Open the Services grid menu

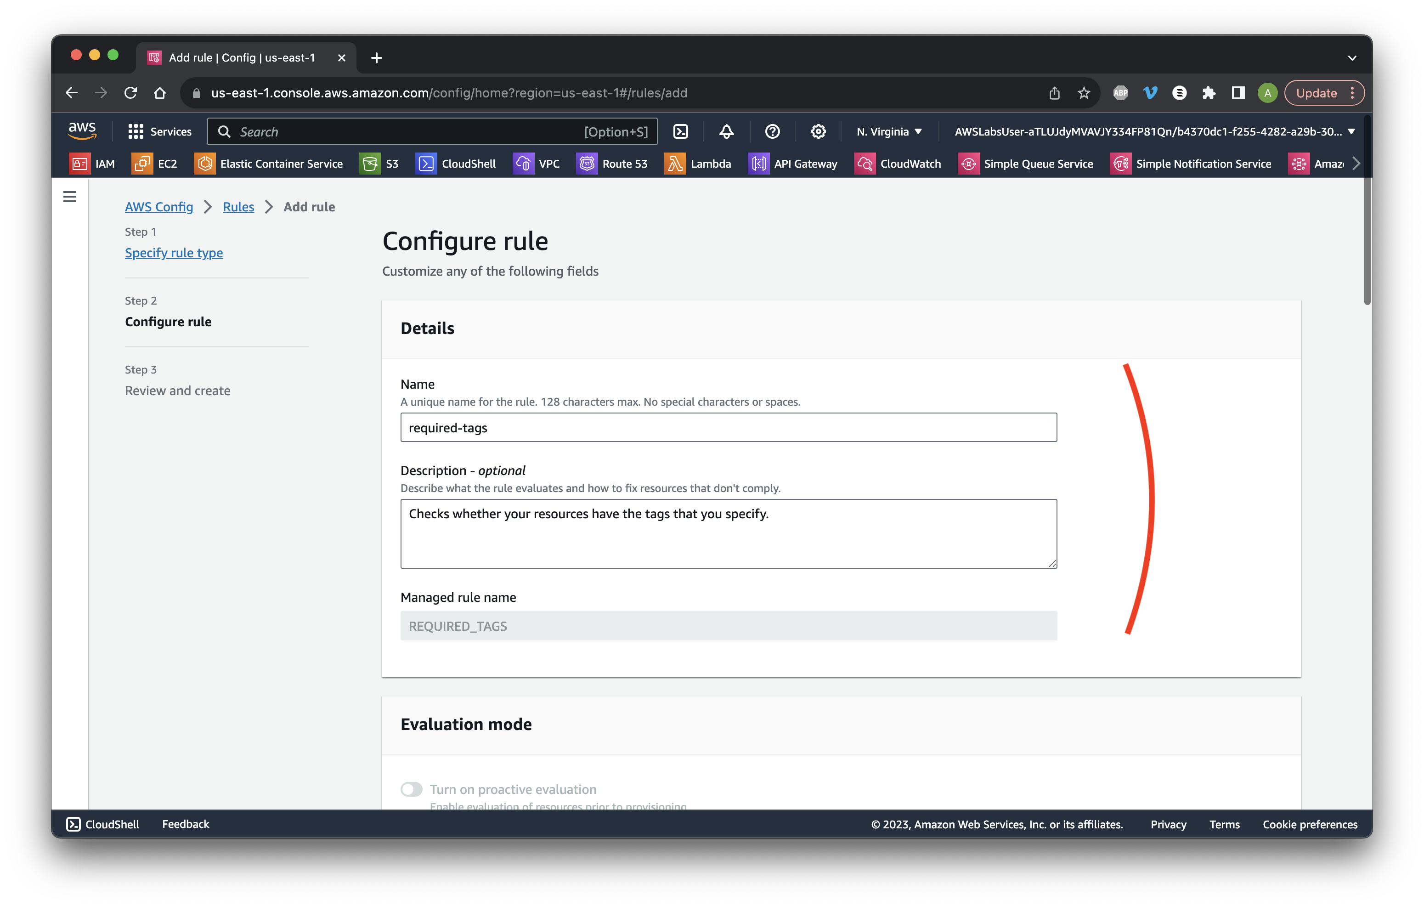160,131
